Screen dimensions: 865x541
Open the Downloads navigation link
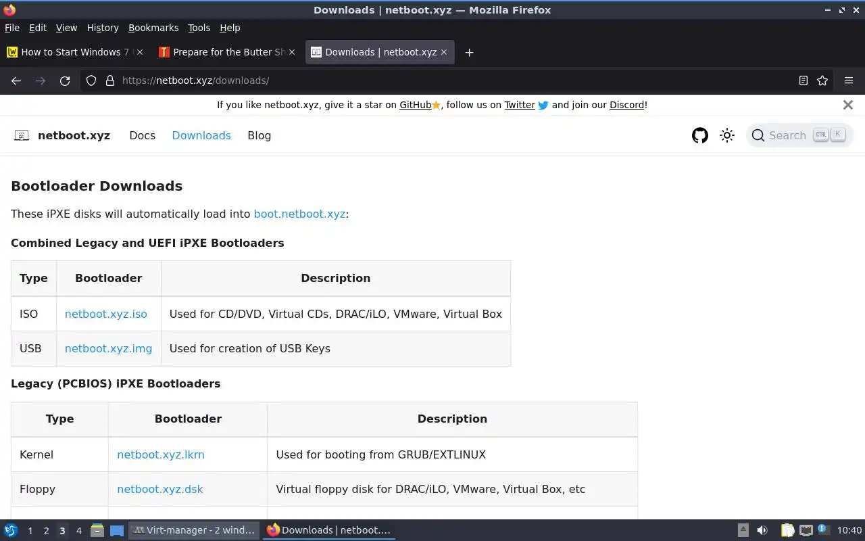tap(201, 135)
